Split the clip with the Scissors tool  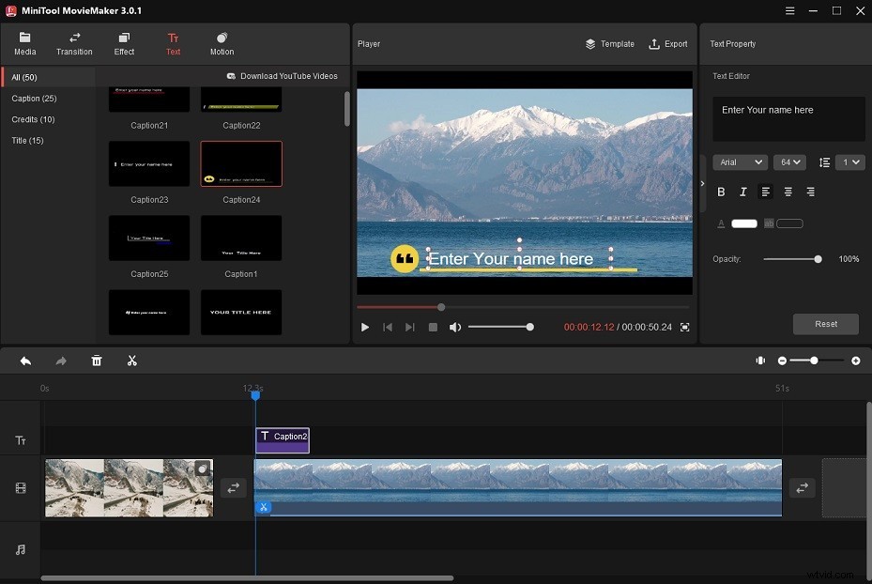tap(132, 361)
